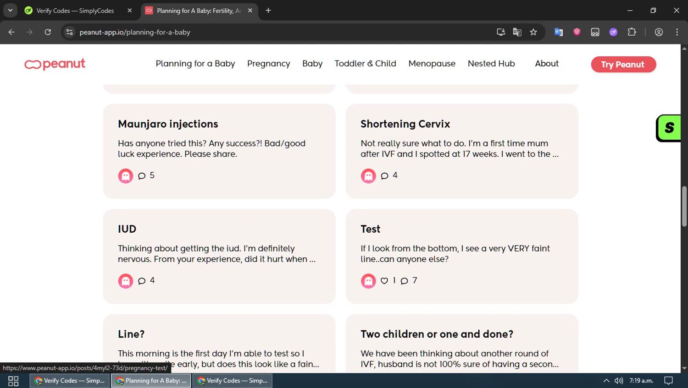Go back using browser back arrow
The height and width of the screenshot is (388, 688).
11,32
